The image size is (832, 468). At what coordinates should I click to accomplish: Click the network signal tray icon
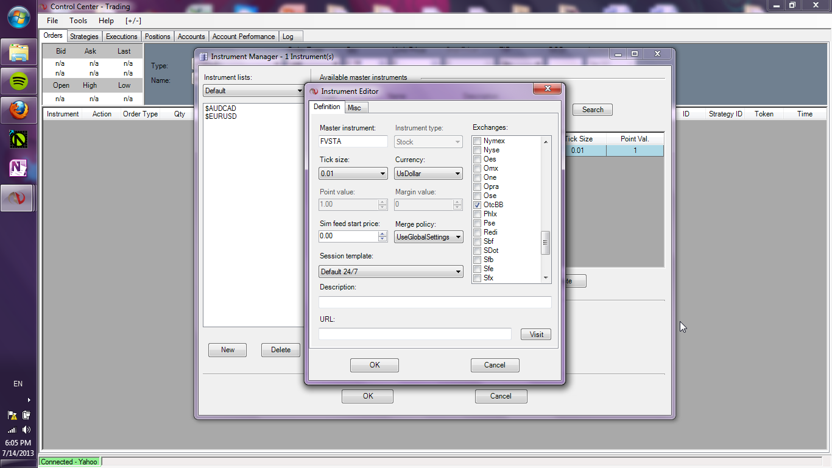[x=12, y=430]
